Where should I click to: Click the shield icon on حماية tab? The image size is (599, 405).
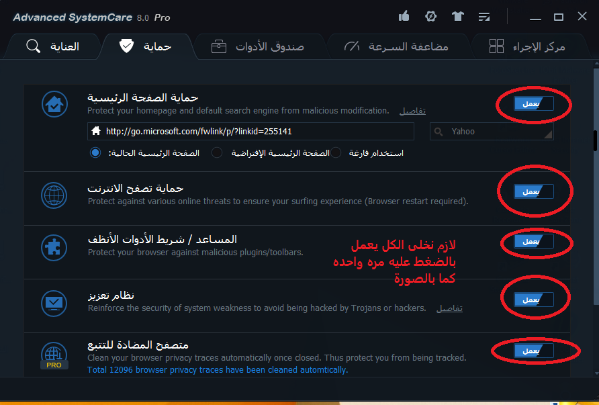click(126, 46)
